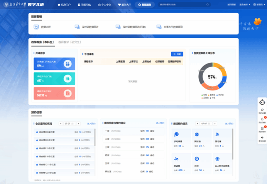
Task: Go to previous day in meeting room panel
Action: (x=61, y=124)
